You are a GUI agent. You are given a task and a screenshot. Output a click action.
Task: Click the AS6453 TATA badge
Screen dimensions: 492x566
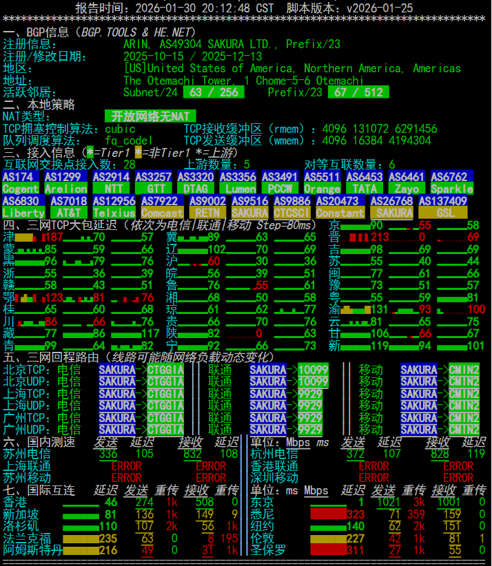click(x=364, y=182)
